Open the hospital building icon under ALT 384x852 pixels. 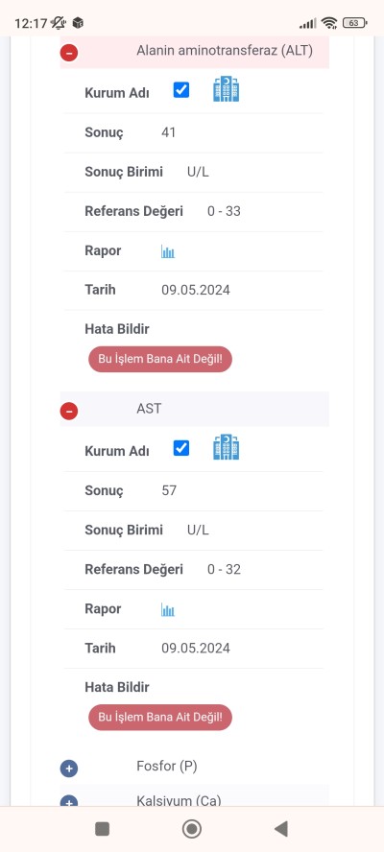click(226, 89)
